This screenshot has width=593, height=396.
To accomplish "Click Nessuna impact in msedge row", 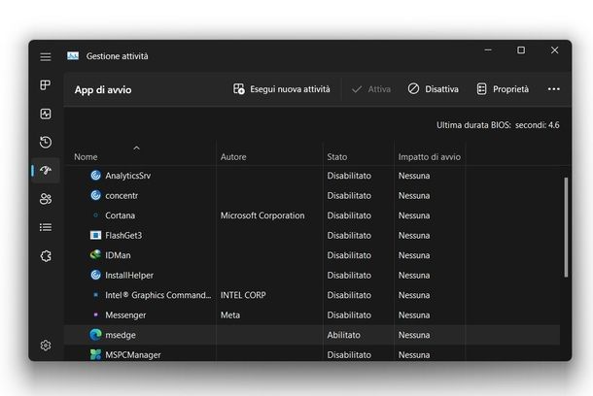I will pyautogui.click(x=414, y=335).
